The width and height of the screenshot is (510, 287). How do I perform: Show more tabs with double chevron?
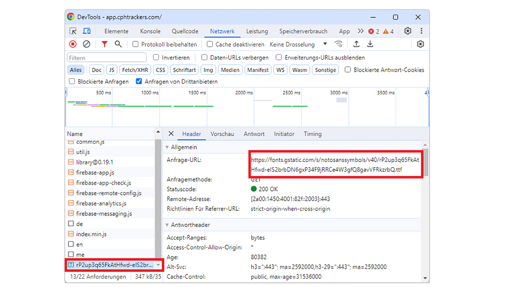click(x=360, y=31)
